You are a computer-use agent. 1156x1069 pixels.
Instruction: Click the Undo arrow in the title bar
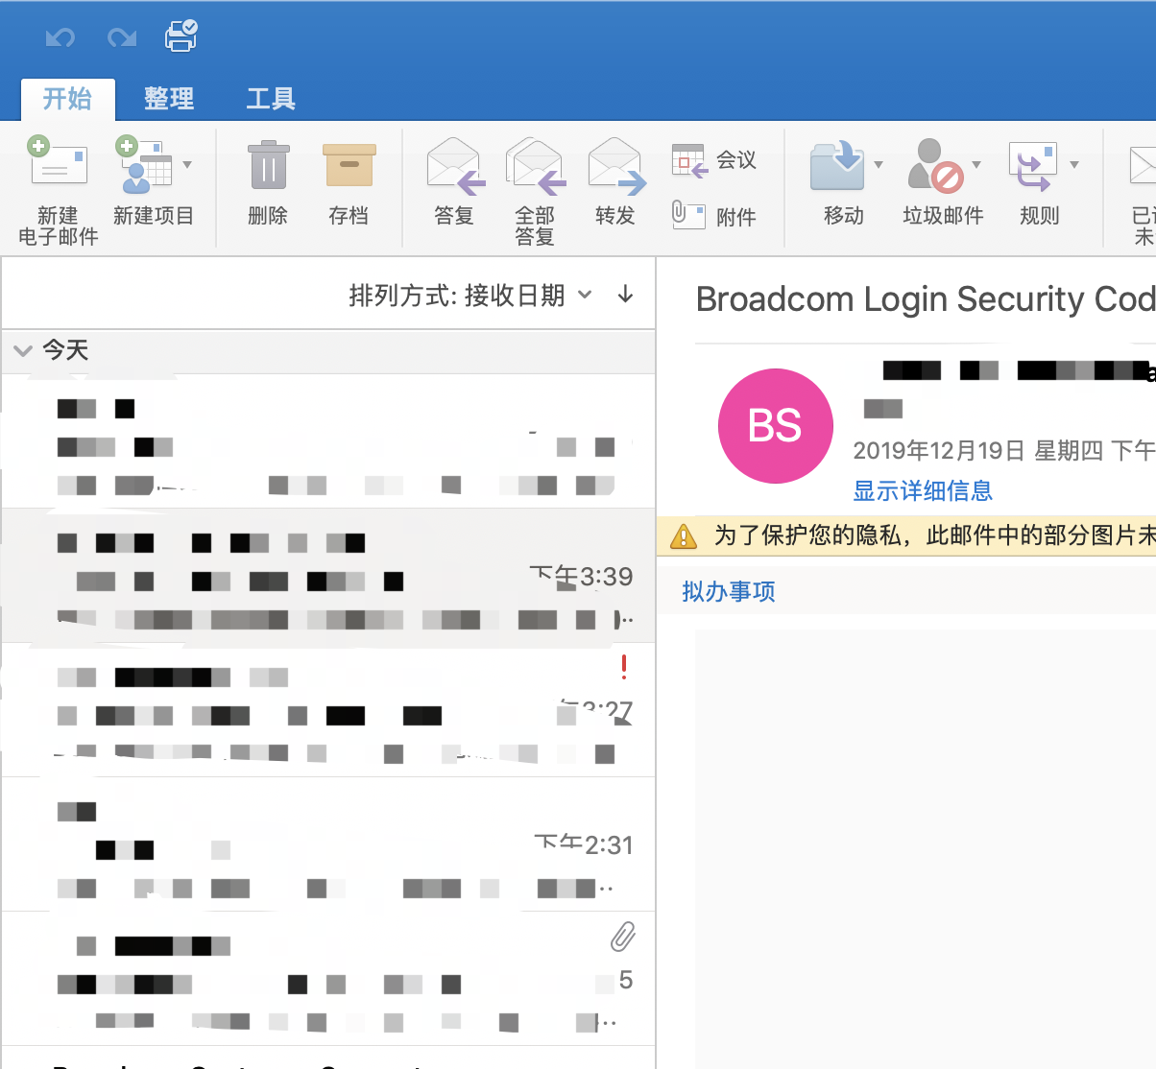60,37
